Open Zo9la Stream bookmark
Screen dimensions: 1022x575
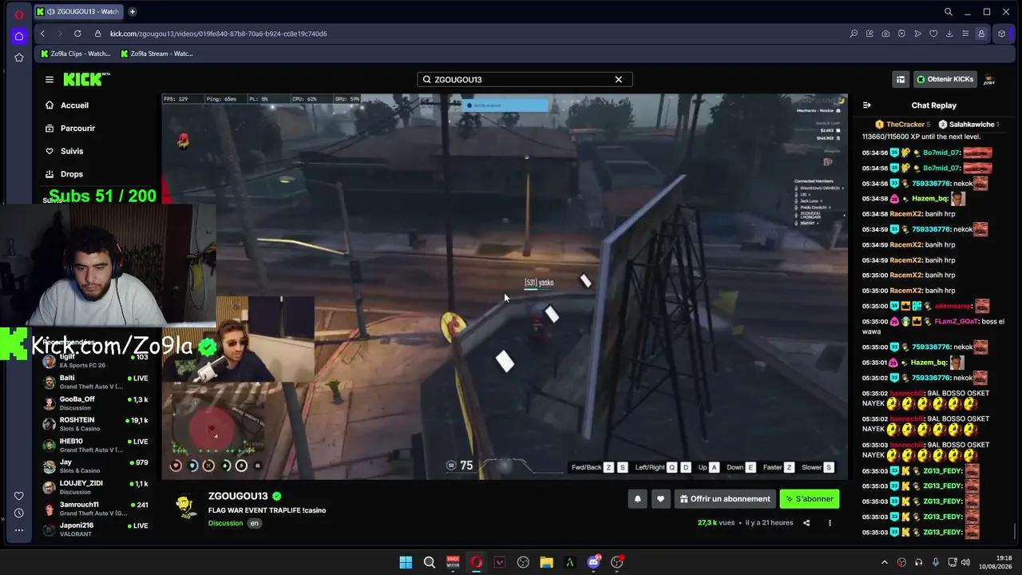(156, 54)
